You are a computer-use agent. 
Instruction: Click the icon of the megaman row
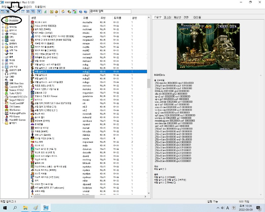32,36
